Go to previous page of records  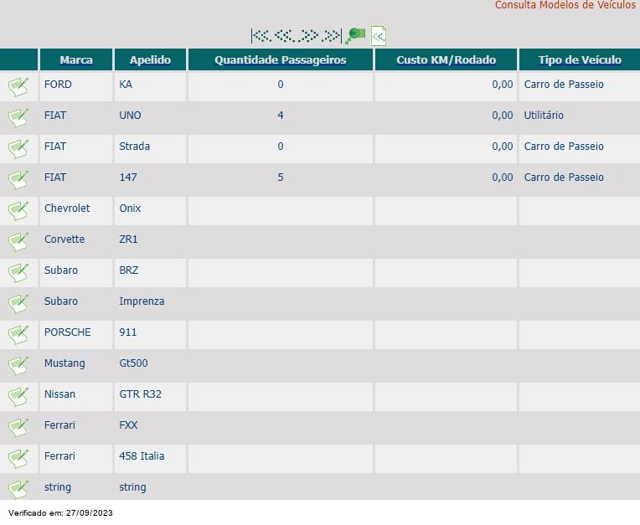click(x=285, y=36)
